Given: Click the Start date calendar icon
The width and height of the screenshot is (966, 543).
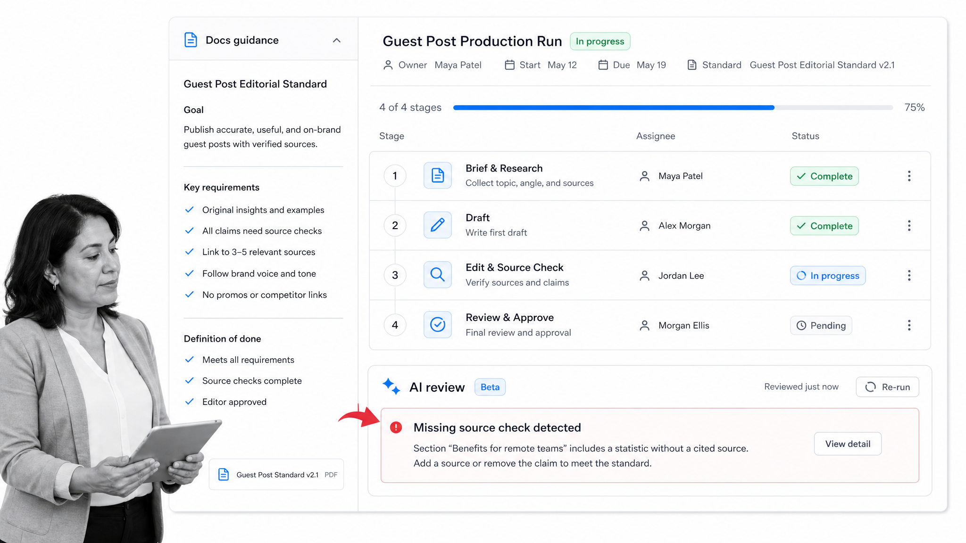Looking at the screenshot, I should (x=509, y=65).
